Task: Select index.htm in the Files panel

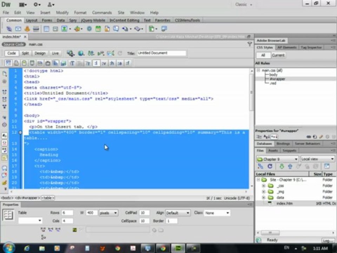Action: [x=284, y=203]
